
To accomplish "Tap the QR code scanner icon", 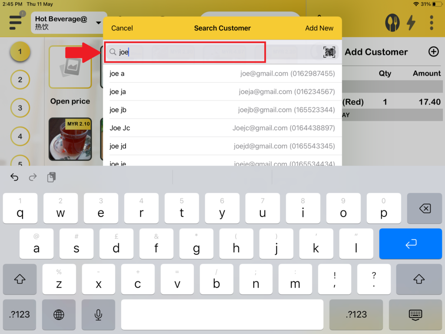I will 329,52.
